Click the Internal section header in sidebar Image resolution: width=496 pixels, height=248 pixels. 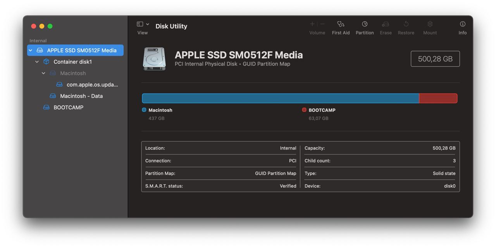coord(38,41)
